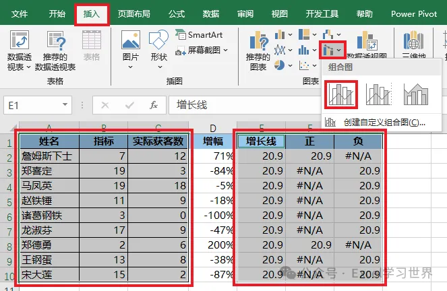447x291 pixels.
Task: Click Recommended PivotTables (推荐的数据透视表)
Action: coord(56,51)
